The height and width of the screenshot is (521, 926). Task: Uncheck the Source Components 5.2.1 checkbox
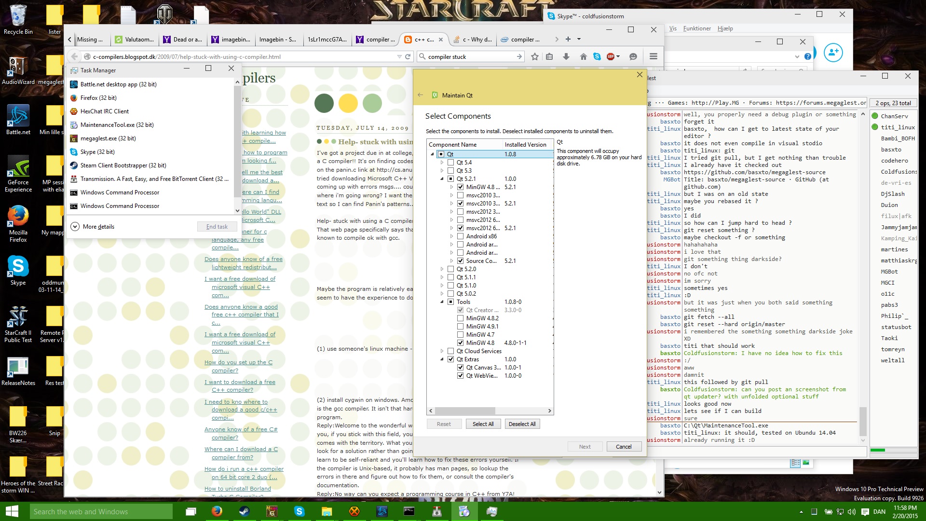click(460, 261)
